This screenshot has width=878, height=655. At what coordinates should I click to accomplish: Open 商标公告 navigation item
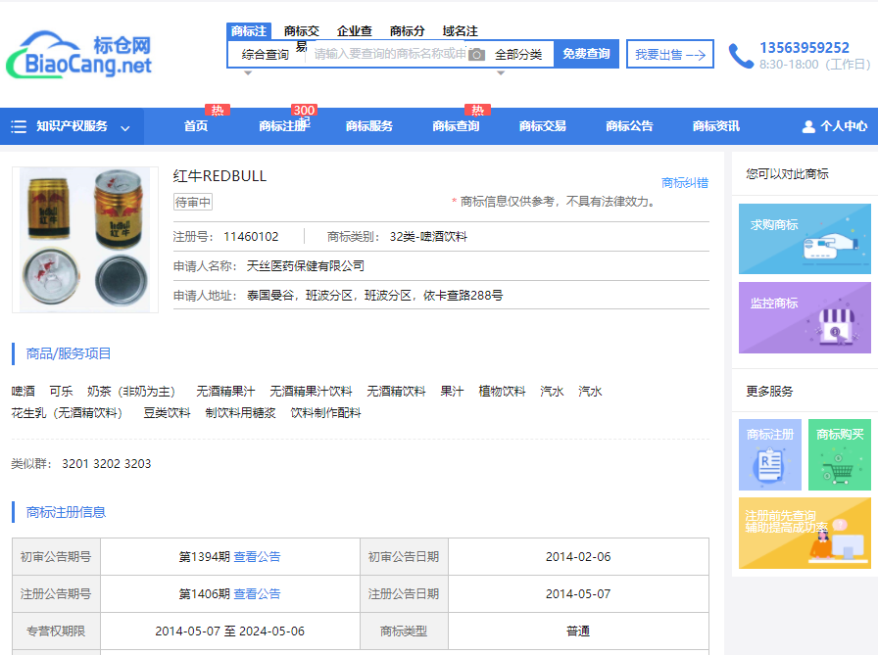pyautogui.click(x=629, y=126)
